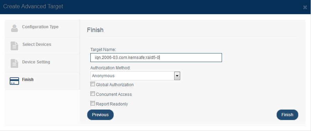The width and height of the screenshot is (311, 131).
Task: Click the Previous button
Action: (100, 115)
